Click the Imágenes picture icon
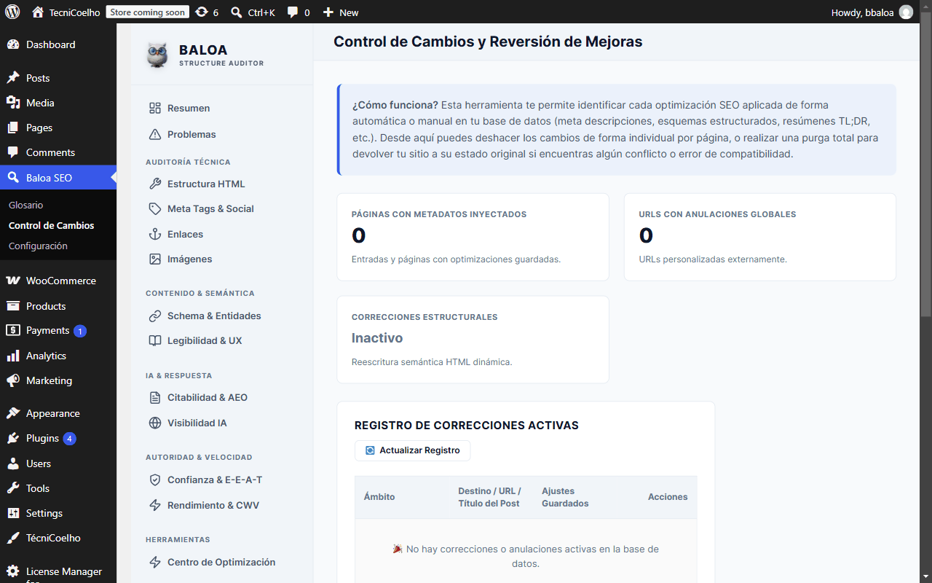Viewport: 932px width, 583px height. 154,259
